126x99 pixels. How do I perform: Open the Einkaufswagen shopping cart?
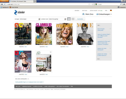tap(104, 14)
